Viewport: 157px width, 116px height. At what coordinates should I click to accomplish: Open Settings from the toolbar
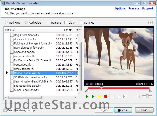[x=87, y=23]
